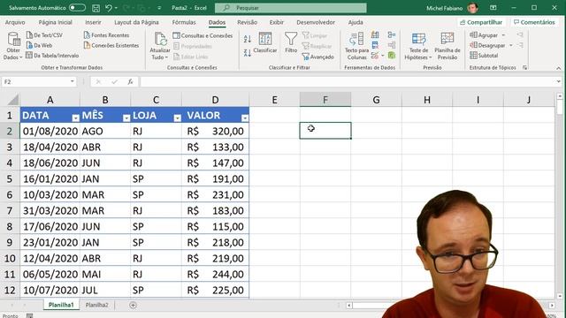This screenshot has width=566, height=318.
Task: Open the Obter Dados dropdown
Action: pyautogui.click(x=13, y=46)
